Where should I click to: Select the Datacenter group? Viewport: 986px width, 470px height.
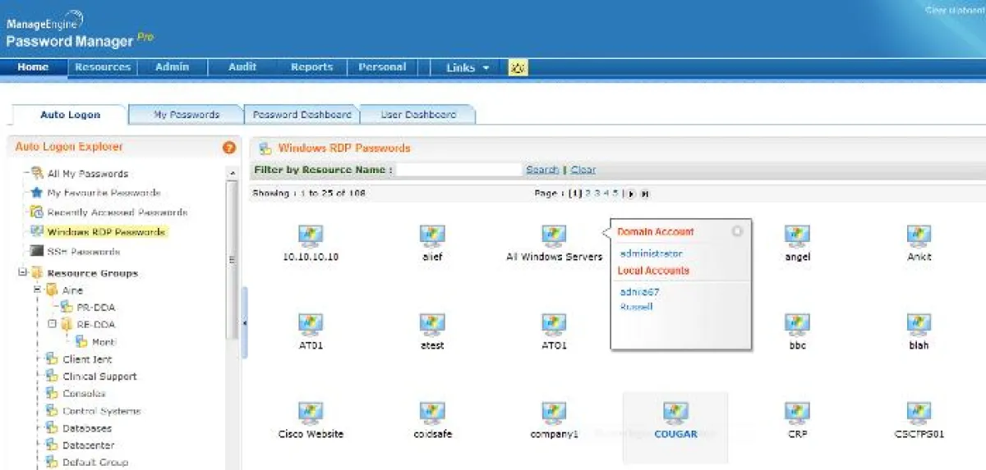(89, 445)
